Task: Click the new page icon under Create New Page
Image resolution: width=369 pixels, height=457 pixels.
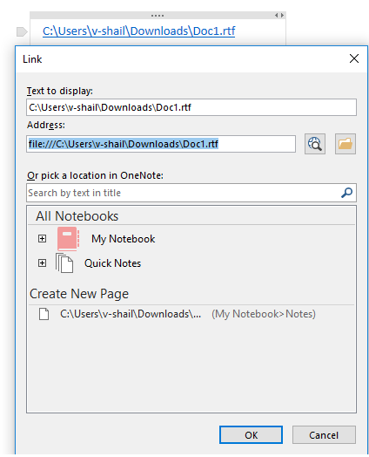Action: click(x=44, y=314)
